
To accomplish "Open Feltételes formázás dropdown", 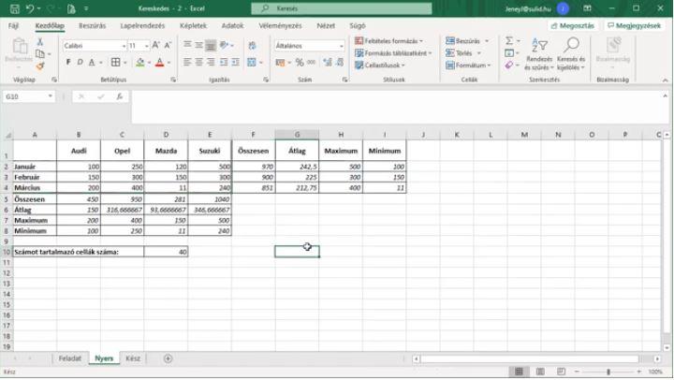I will click(393, 41).
